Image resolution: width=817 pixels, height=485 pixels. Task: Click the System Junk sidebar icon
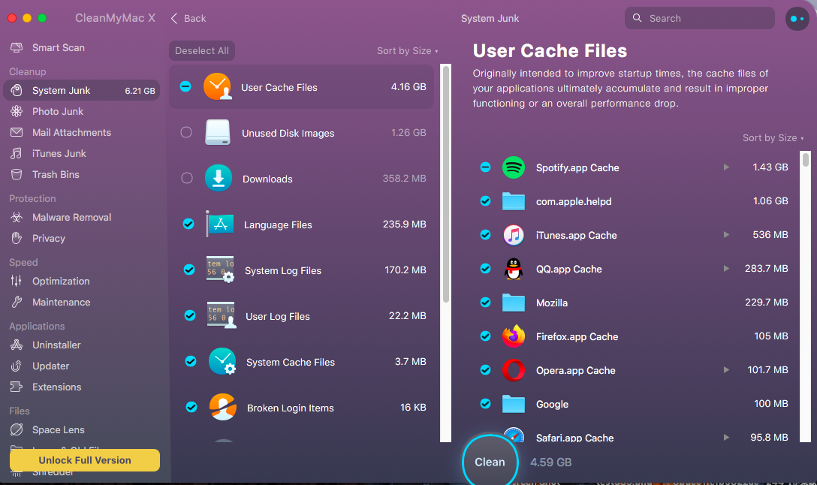[17, 90]
